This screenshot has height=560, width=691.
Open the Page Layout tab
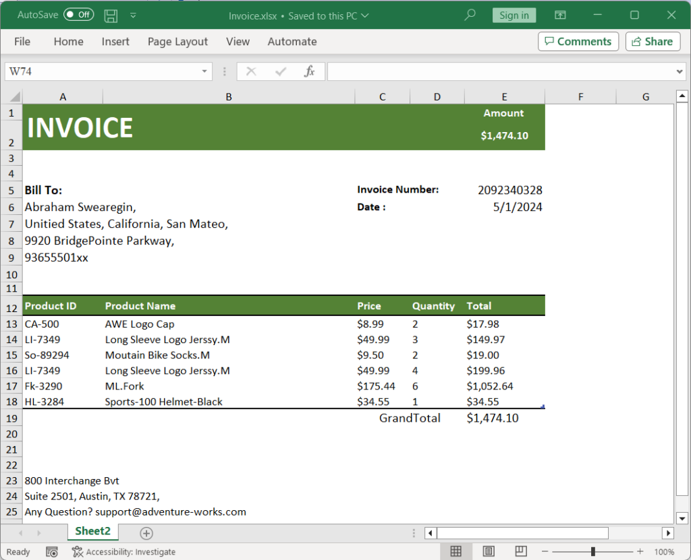(177, 42)
